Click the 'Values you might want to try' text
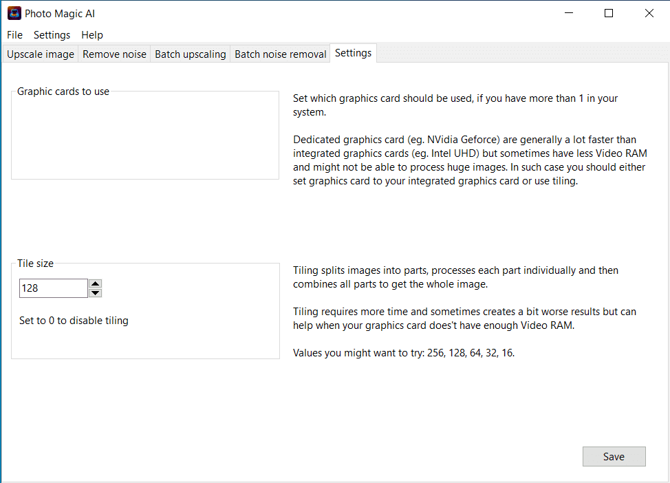Viewport: 670px width, 483px height. pyautogui.click(x=403, y=353)
